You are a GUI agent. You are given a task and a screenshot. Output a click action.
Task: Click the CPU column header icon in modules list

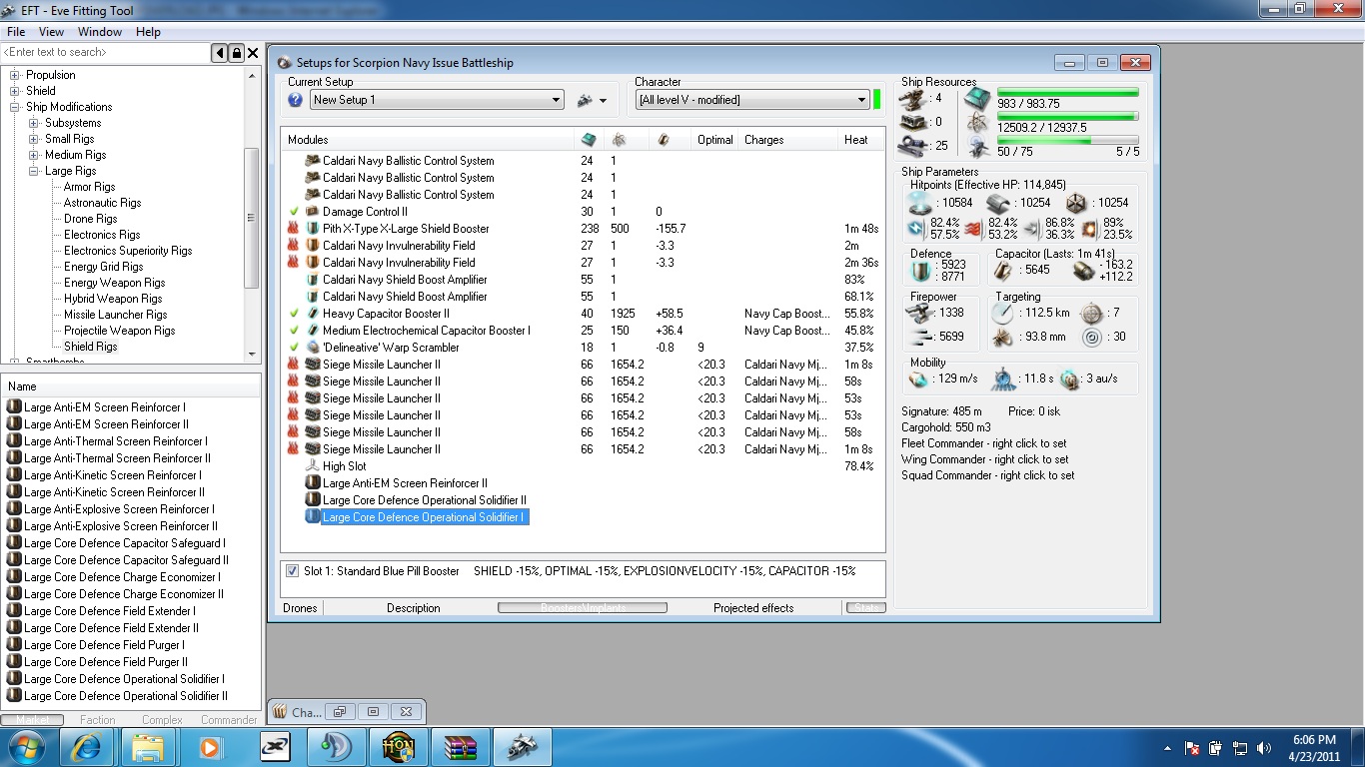point(588,140)
